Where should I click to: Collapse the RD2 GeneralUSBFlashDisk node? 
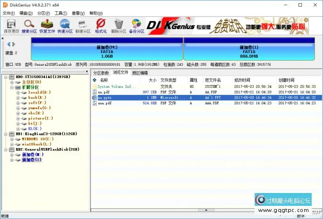click(6, 149)
